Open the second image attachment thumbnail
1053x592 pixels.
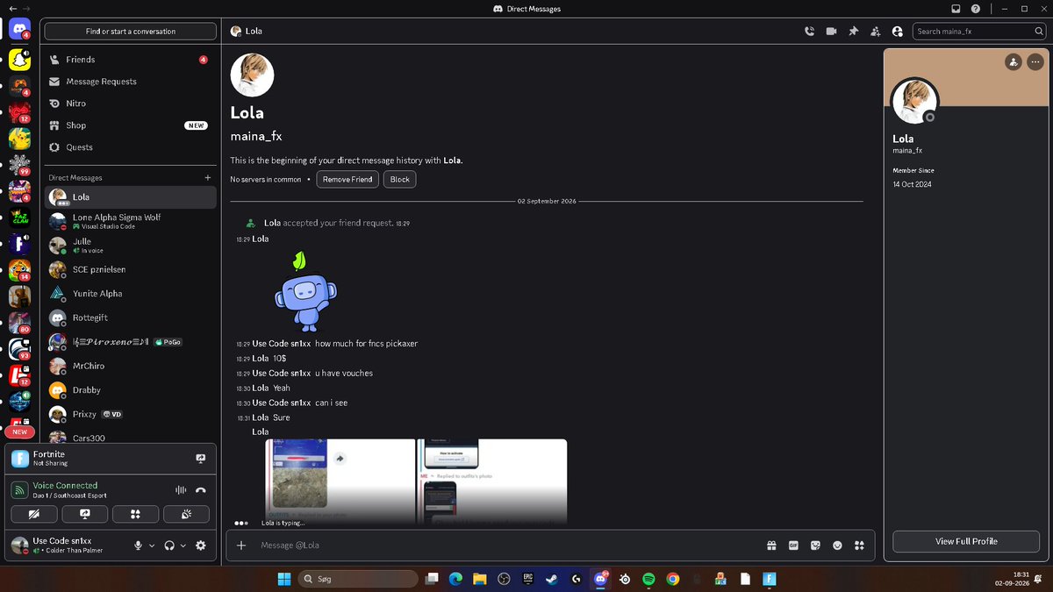coord(492,481)
